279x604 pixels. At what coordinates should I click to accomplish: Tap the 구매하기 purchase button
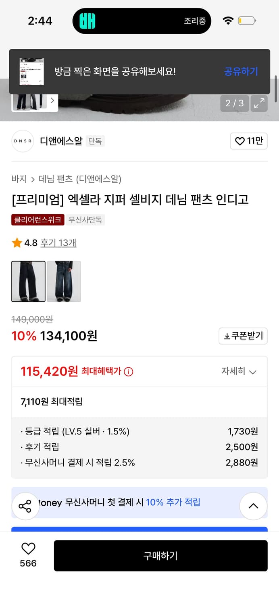coord(160,556)
